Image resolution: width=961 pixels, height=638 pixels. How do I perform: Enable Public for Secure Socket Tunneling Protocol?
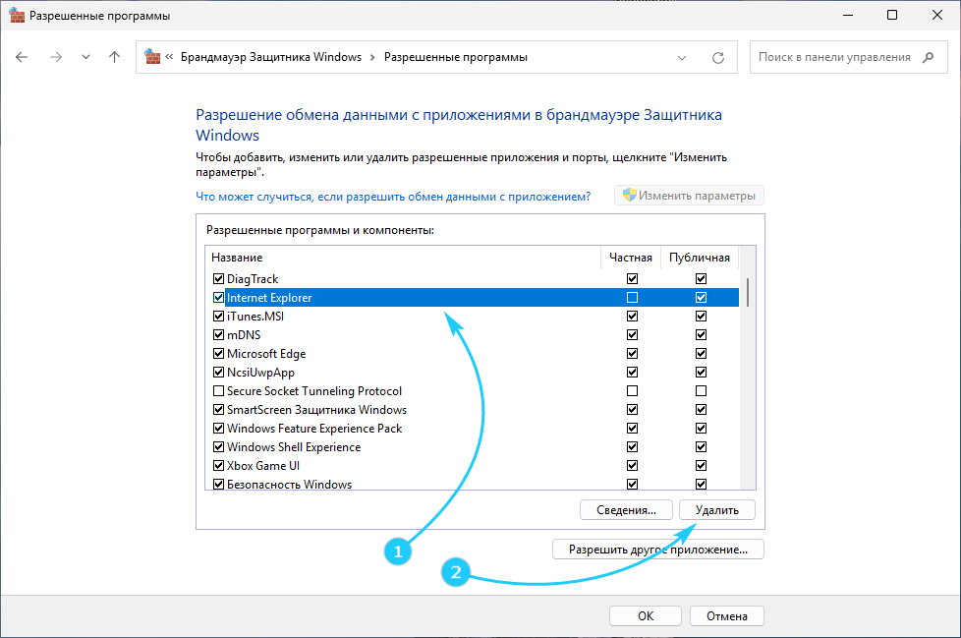(701, 391)
